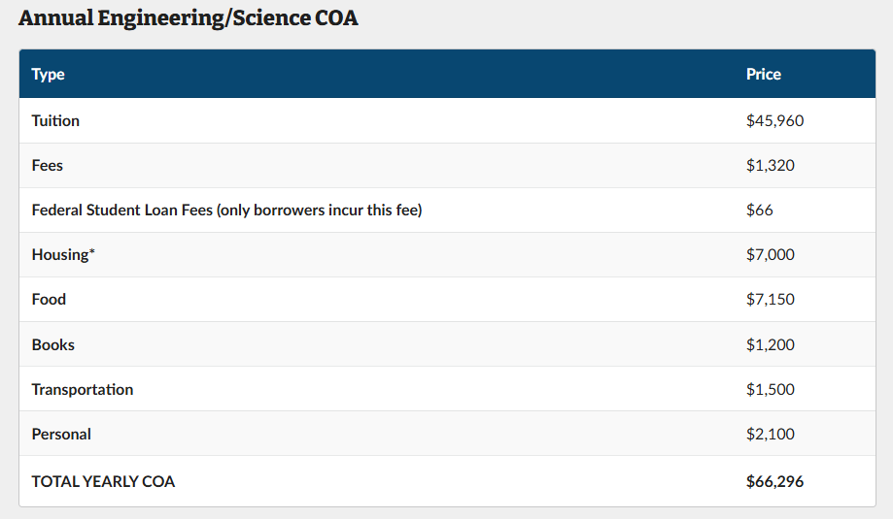Select the Food row label

pos(49,300)
